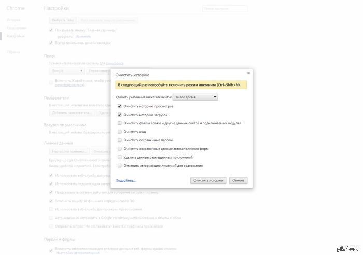
Task: Open История in the left sidebar
Action: pyautogui.click(x=13, y=20)
